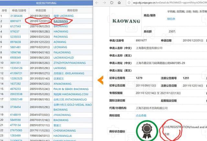
Task: Open registration number 1283499
Action: click(16, 136)
